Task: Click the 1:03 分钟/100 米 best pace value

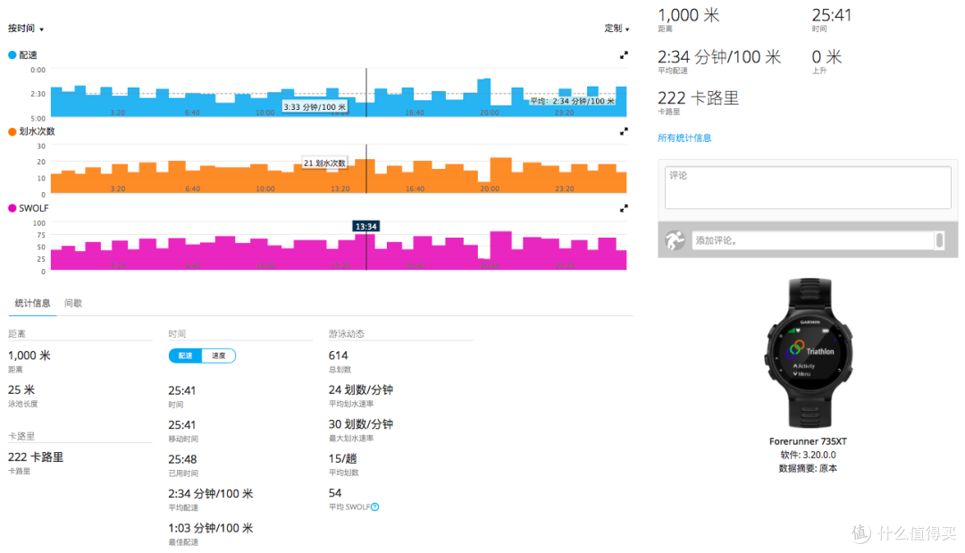Action: click(211, 528)
